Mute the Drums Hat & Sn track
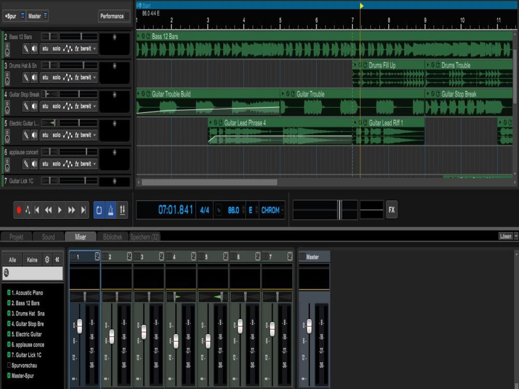The width and height of the screenshot is (519, 389). pos(34,77)
